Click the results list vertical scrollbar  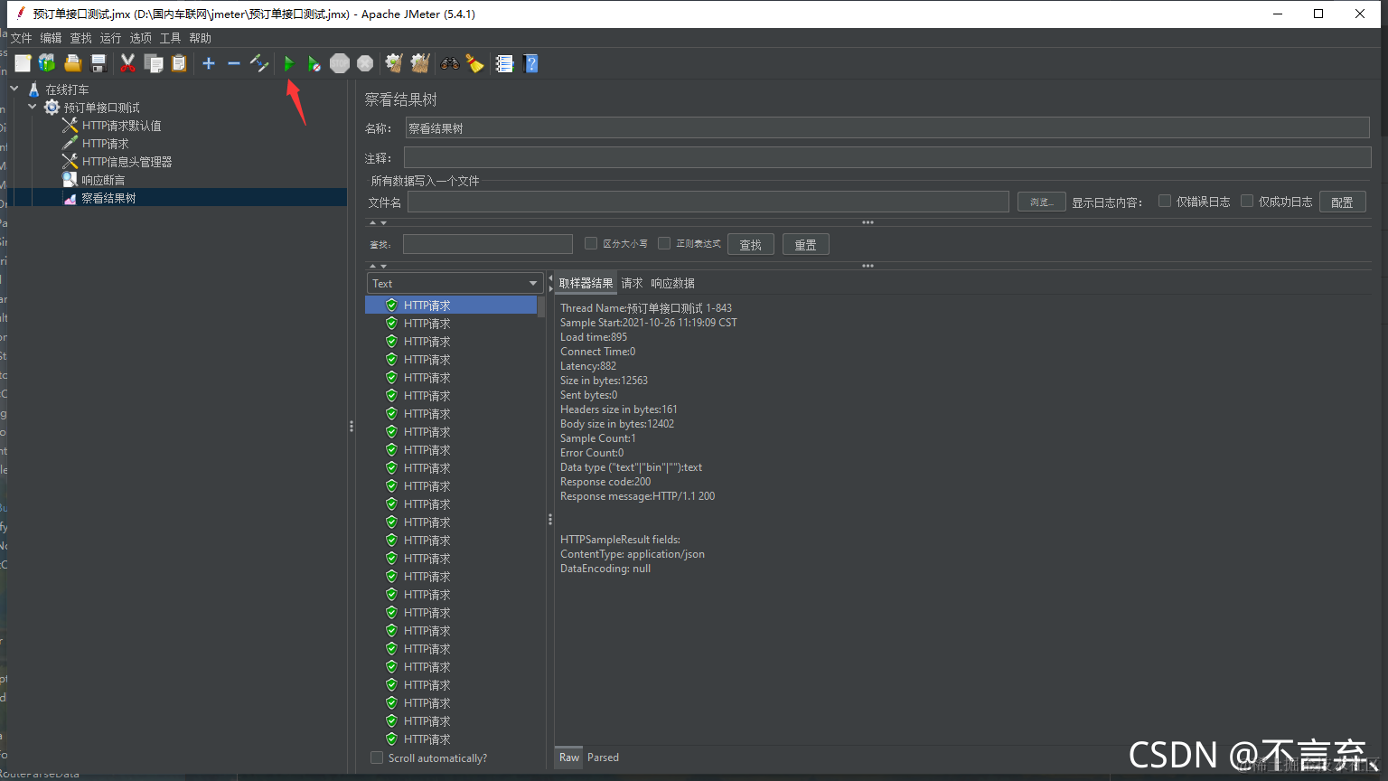tap(541, 522)
